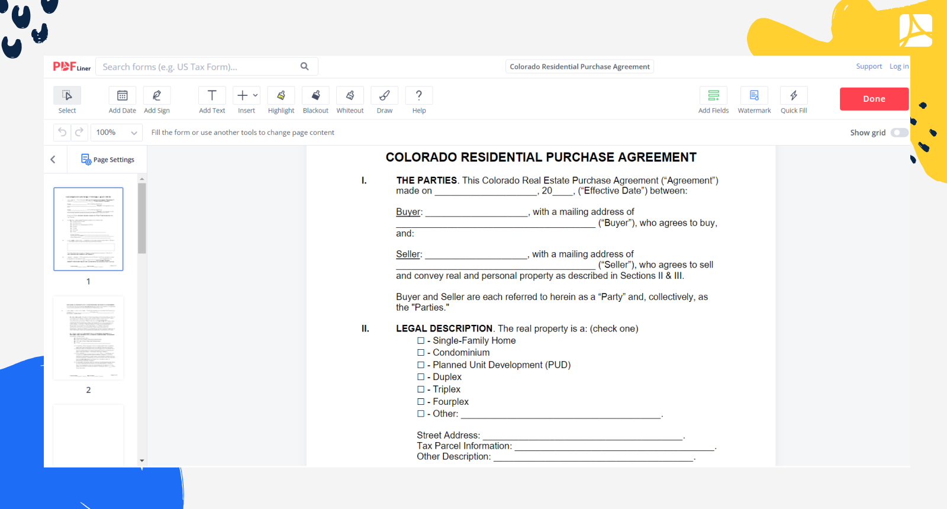Open the 100% zoom dropdown
The width and height of the screenshot is (947, 509).
(x=117, y=133)
